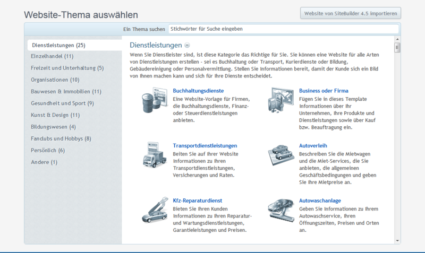
Task: Click the Autoverleih cars icon
Action: (x=281, y=154)
